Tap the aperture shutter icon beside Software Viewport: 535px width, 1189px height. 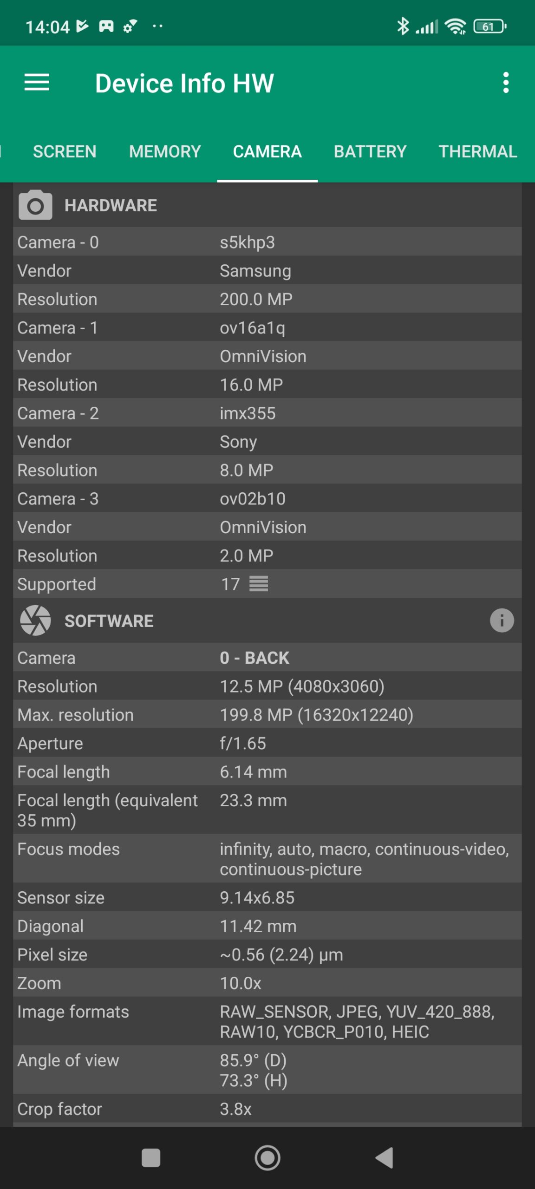(x=35, y=621)
